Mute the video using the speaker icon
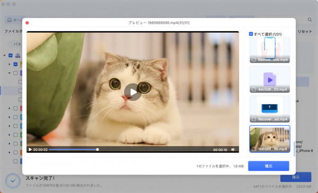Image resolution: width=318 pixels, height=193 pixels. point(233,150)
